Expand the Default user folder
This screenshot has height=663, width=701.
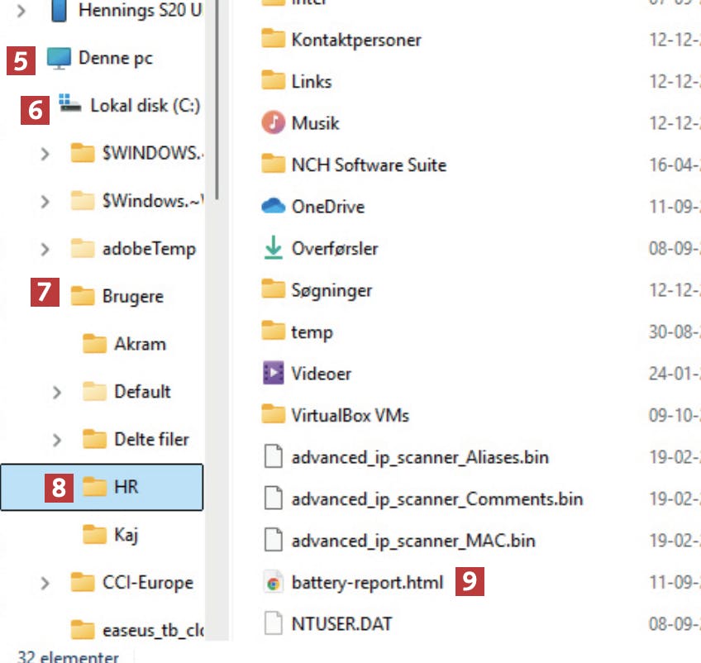coord(57,392)
